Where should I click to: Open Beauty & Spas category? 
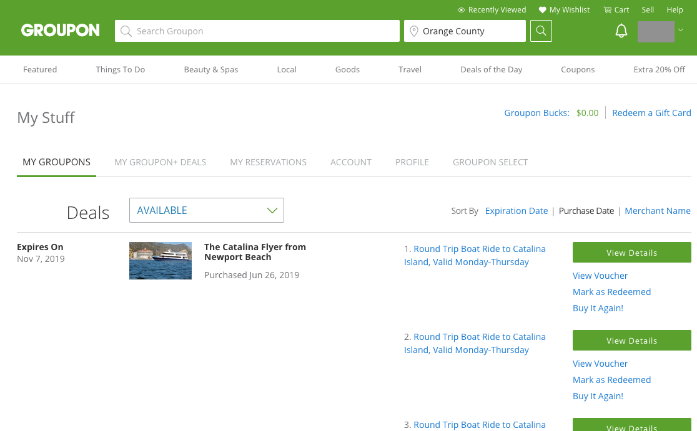point(211,69)
